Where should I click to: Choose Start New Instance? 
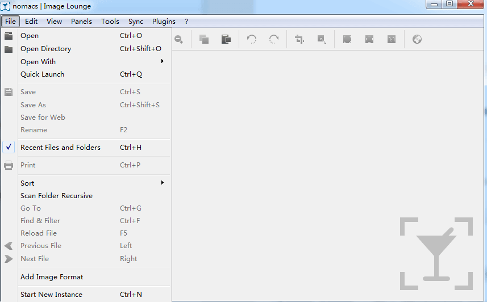(51, 295)
